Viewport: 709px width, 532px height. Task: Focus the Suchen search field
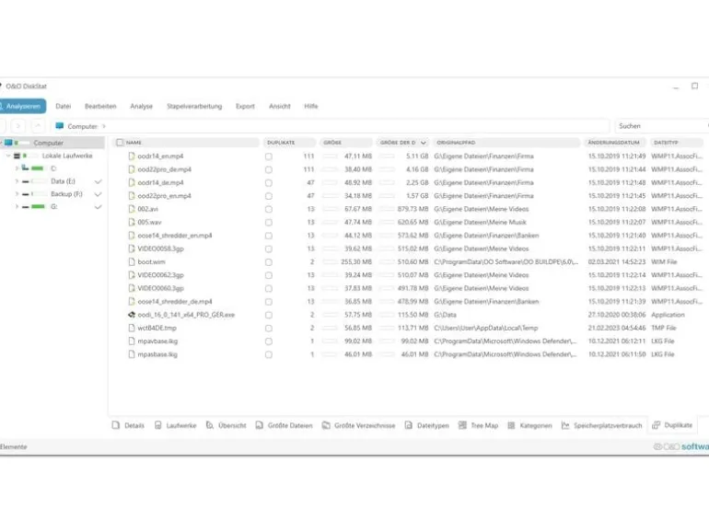[661, 126]
